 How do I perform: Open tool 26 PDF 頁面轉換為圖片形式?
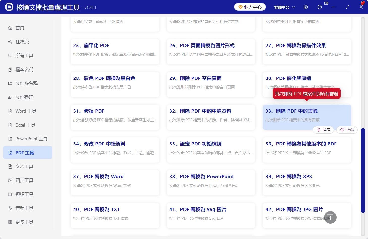pyautogui.click(x=211, y=52)
